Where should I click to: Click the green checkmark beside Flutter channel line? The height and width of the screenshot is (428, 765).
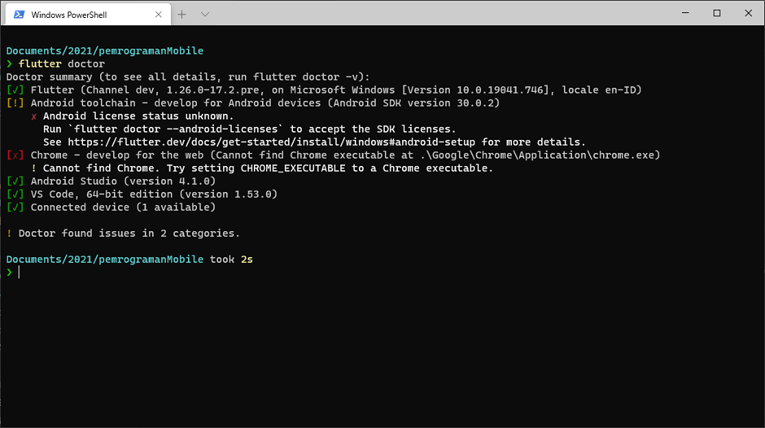(x=15, y=90)
